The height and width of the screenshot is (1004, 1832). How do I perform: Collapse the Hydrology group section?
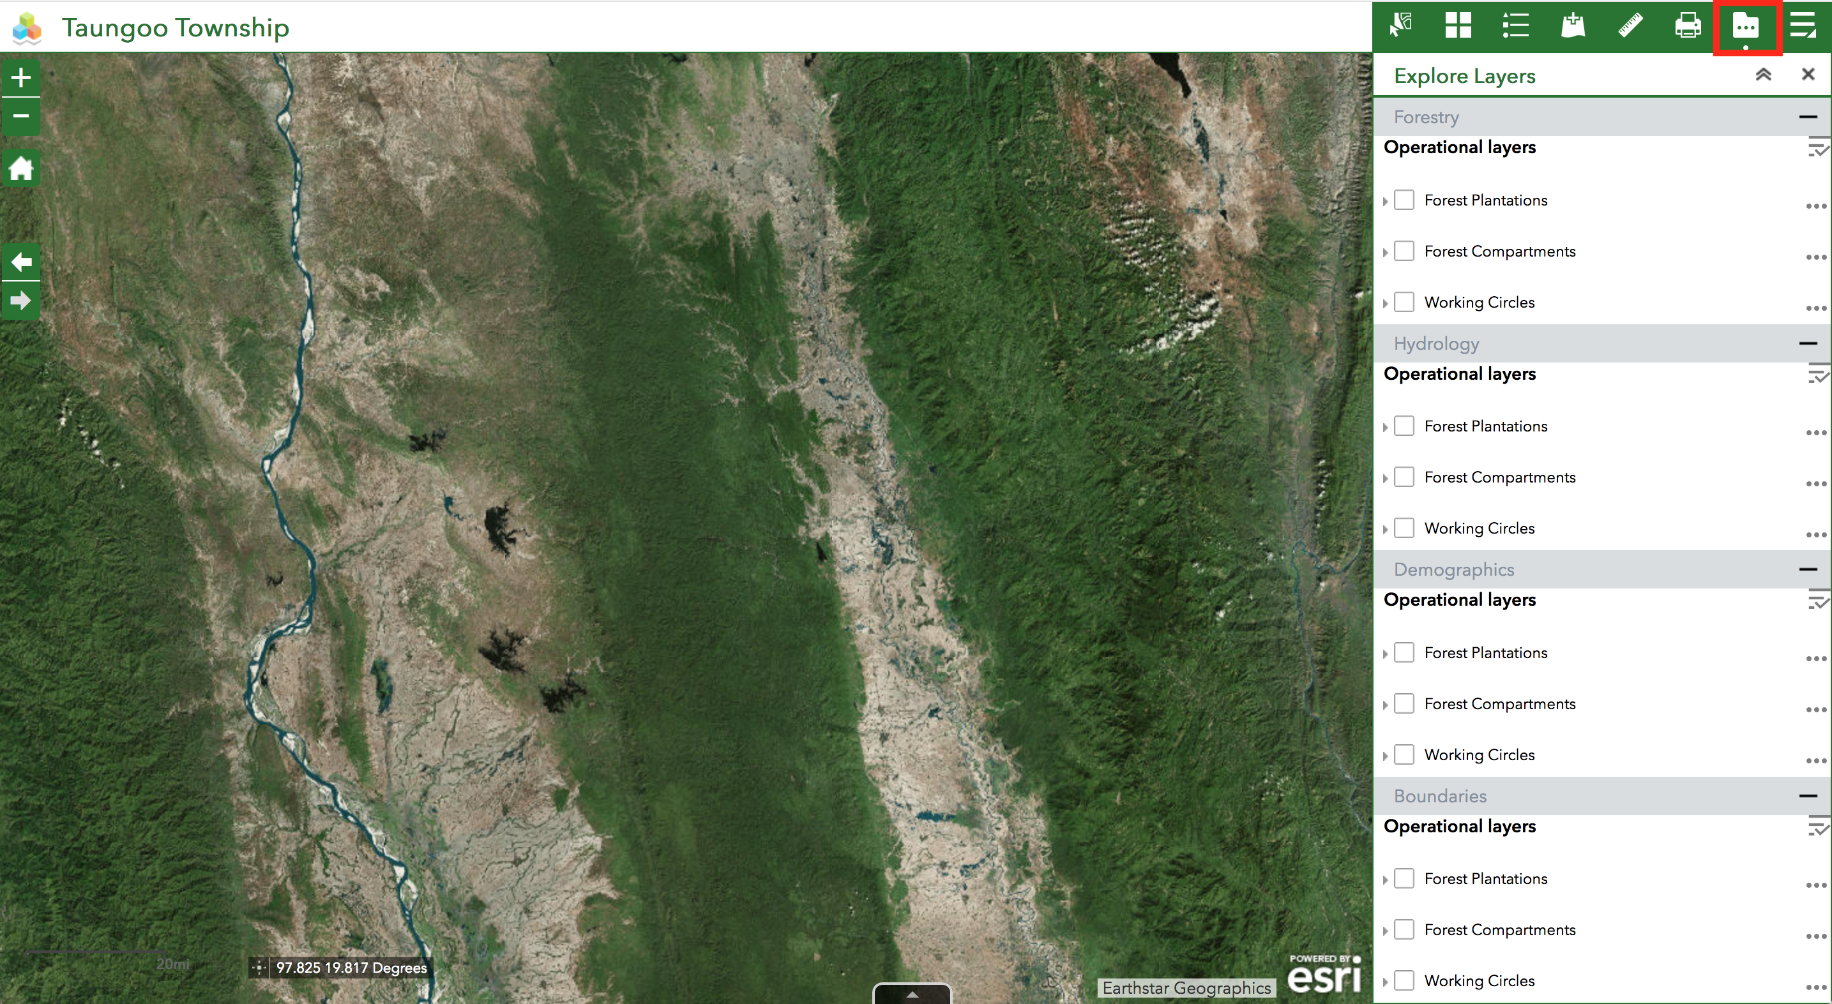tap(1808, 343)
